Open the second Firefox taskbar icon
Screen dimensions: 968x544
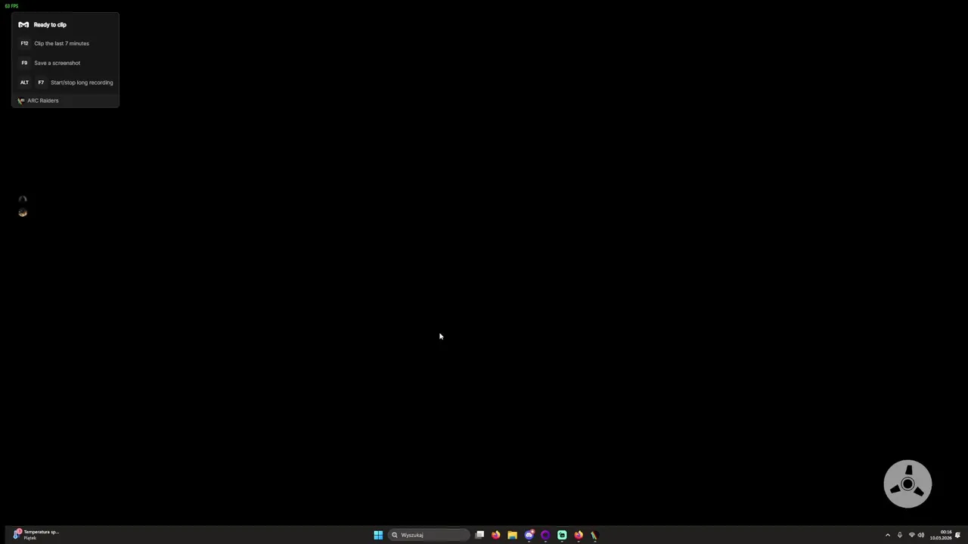click(x=579, y=535)
